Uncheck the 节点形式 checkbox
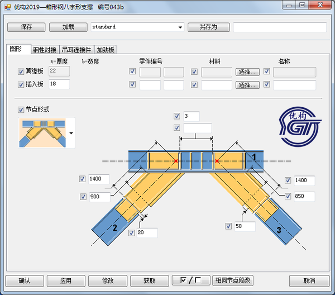The width and height of the screenshot is (335, 295). [x=21, y=110]
